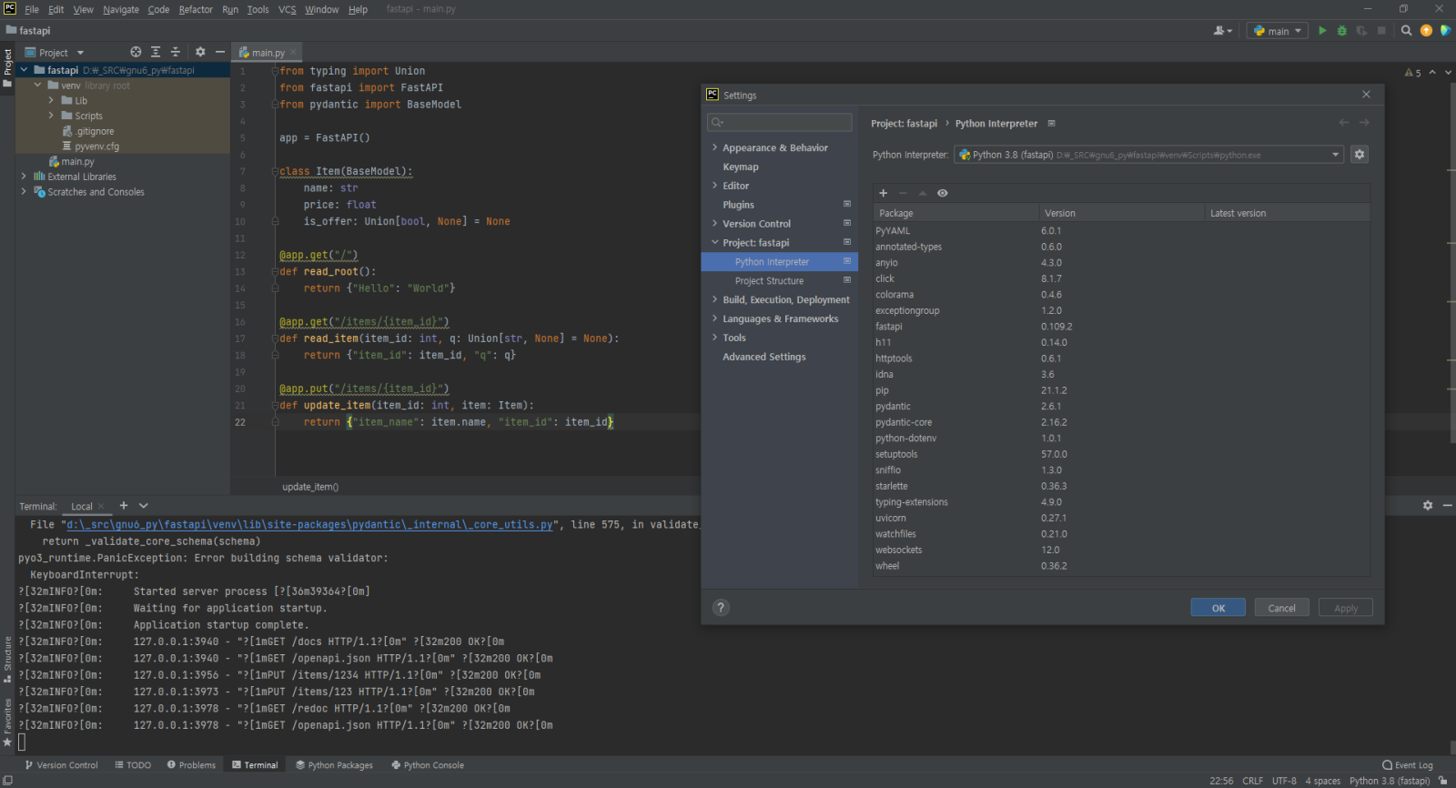The image size is (1456, 788).
Task: Select Project Structure in the Settings tree
Action: pos(769,281)
